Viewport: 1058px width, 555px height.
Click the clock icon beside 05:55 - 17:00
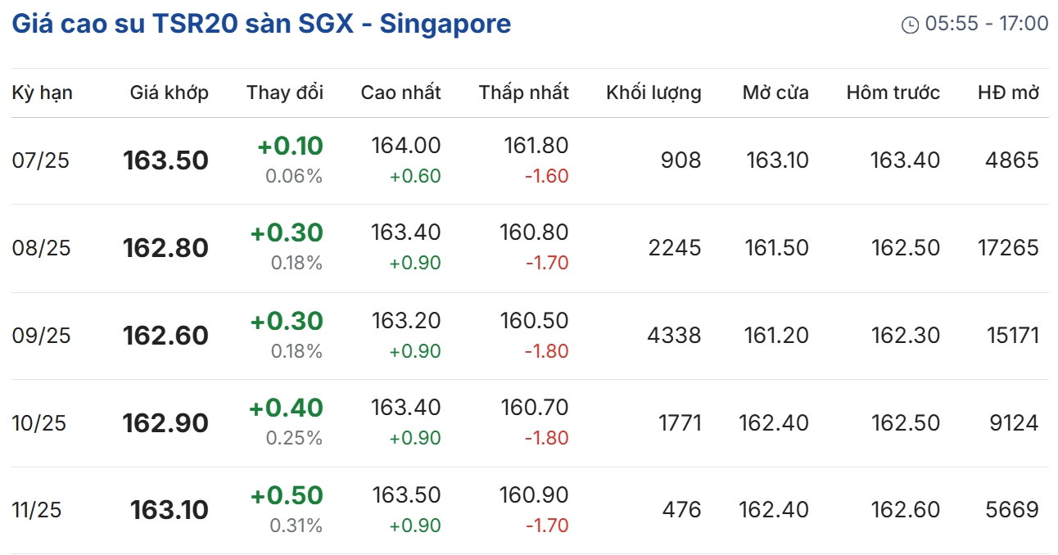tap(910, 25)
